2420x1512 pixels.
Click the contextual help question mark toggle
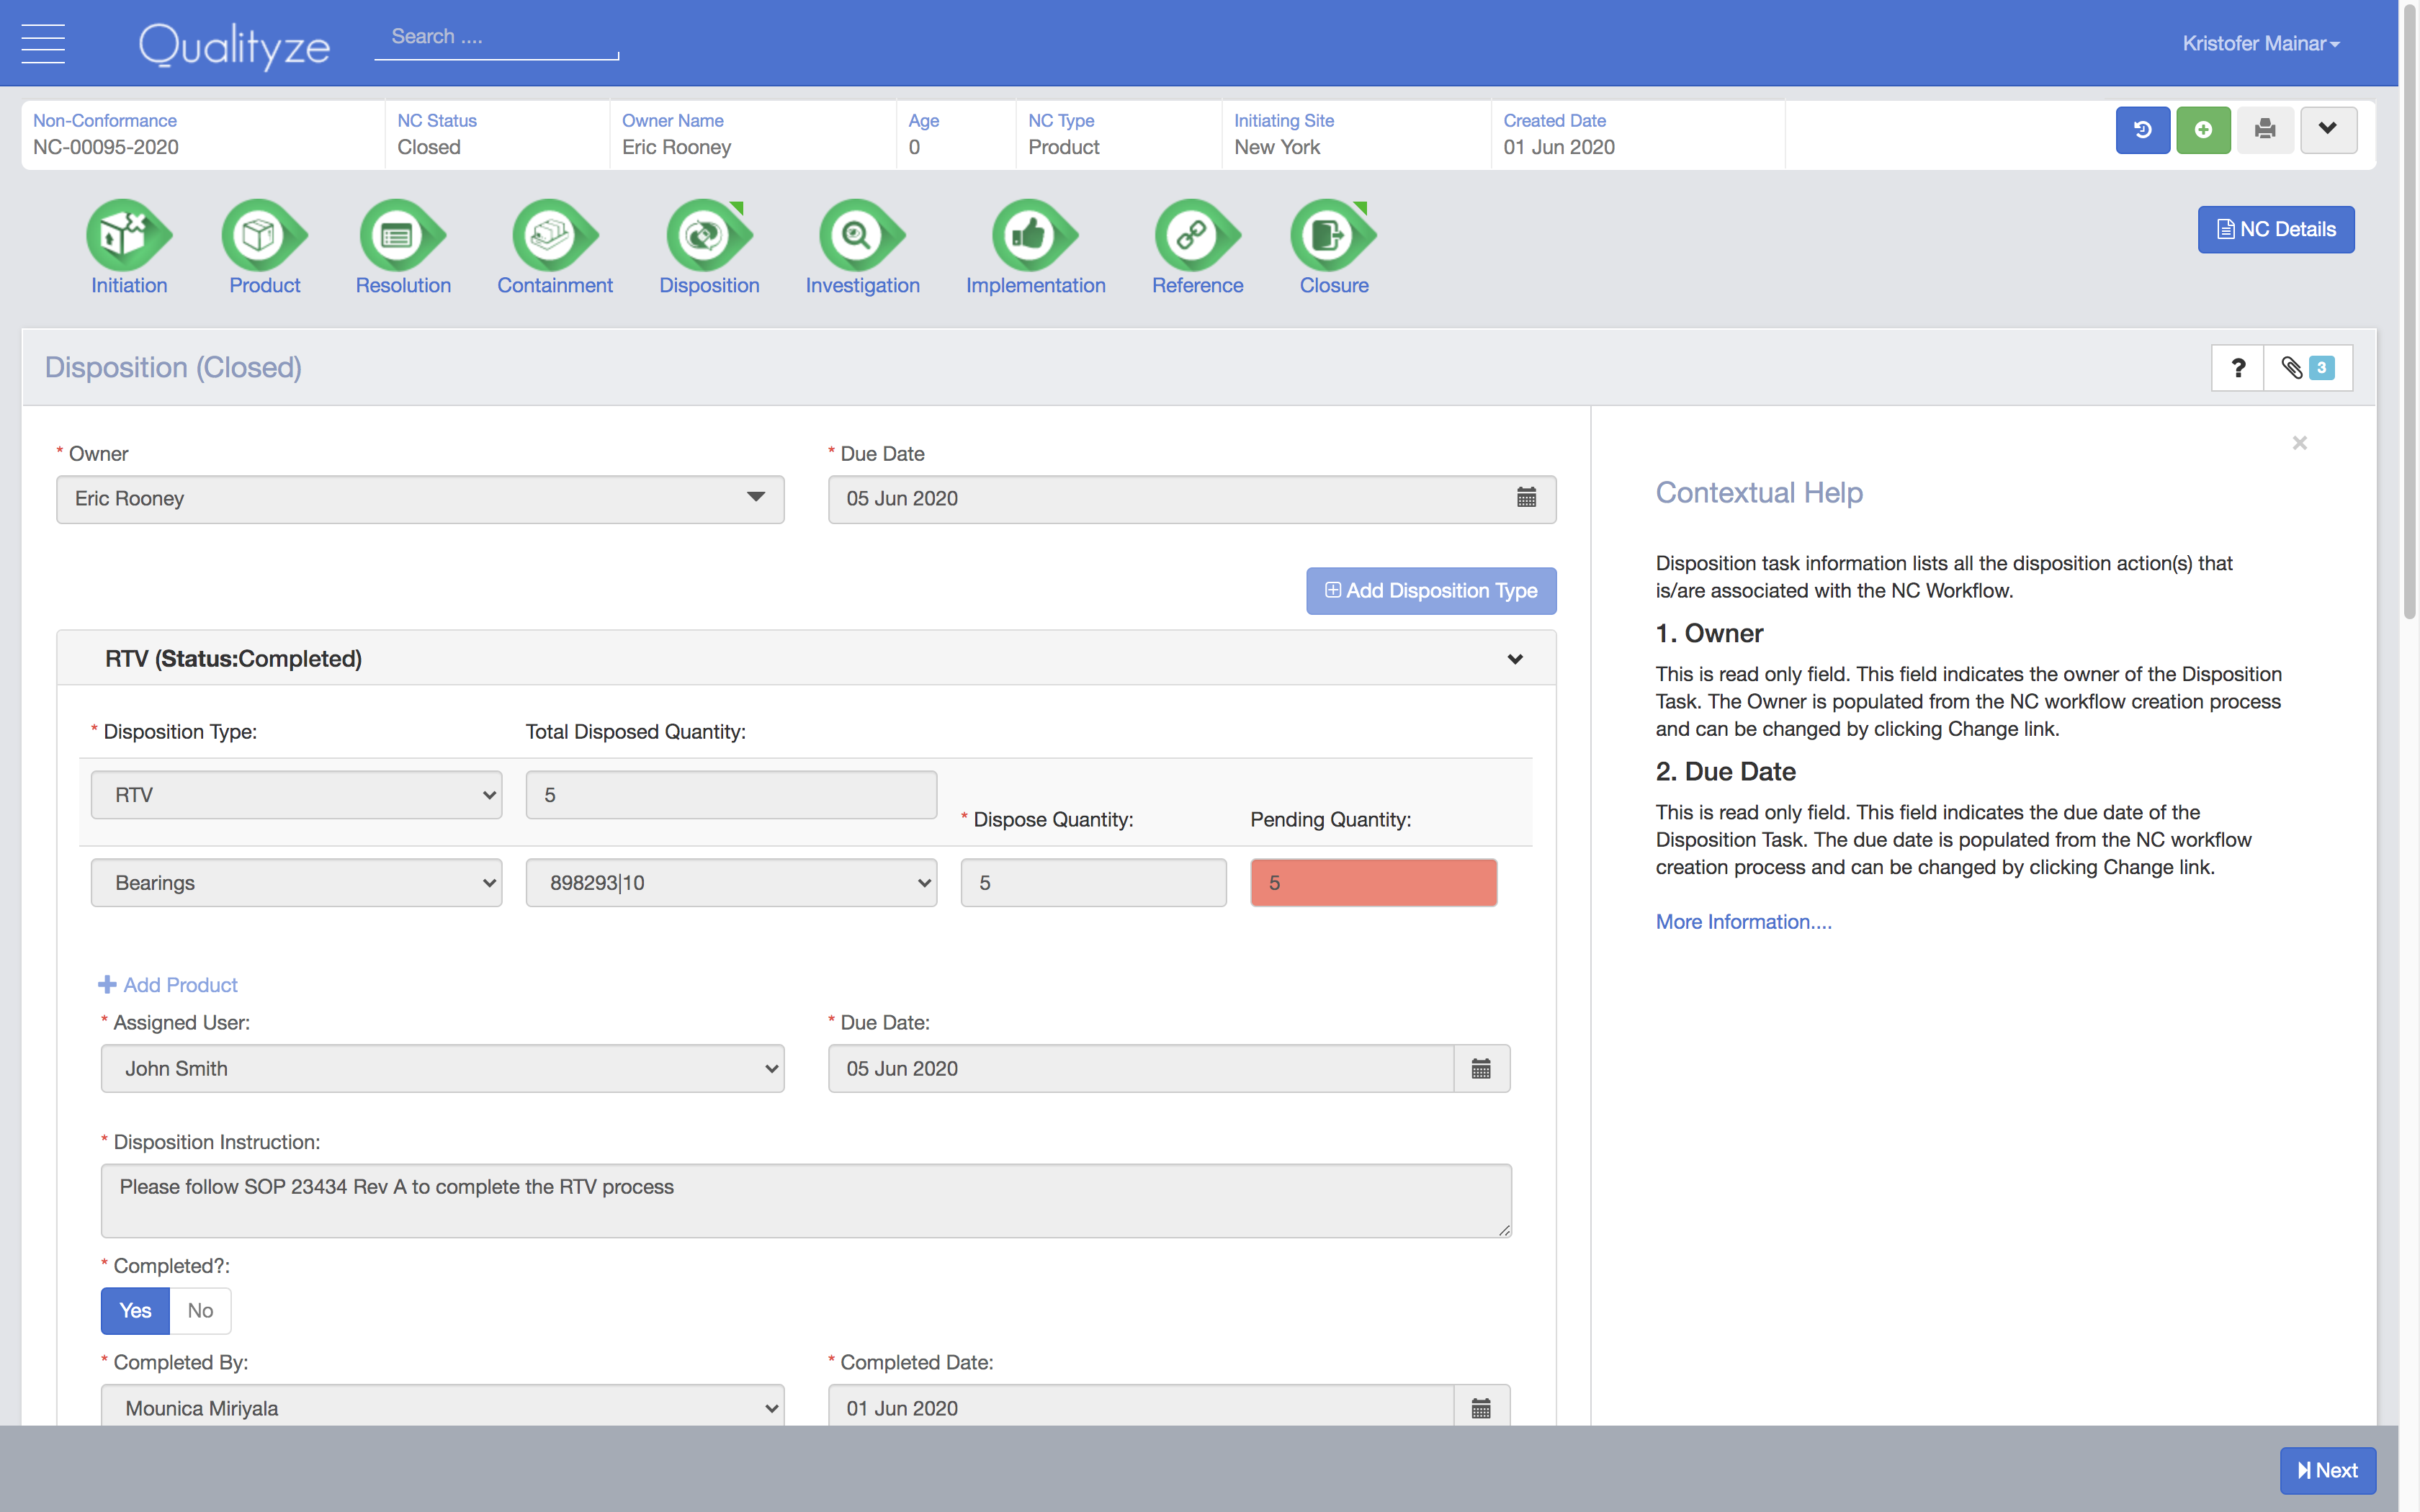tap(2239, 368)
